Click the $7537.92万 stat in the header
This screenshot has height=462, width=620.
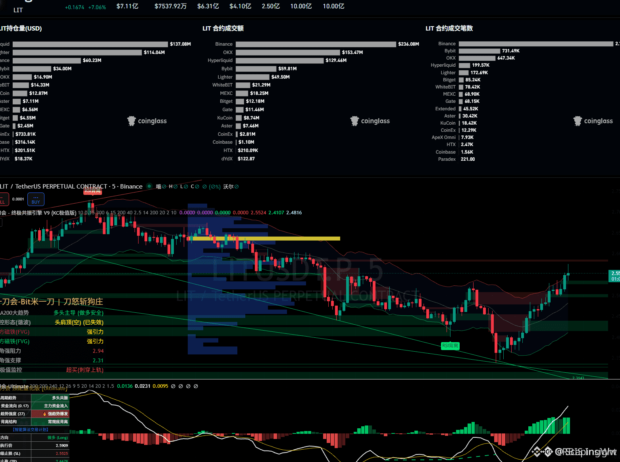pyautogui.click(x=171, y=6)
